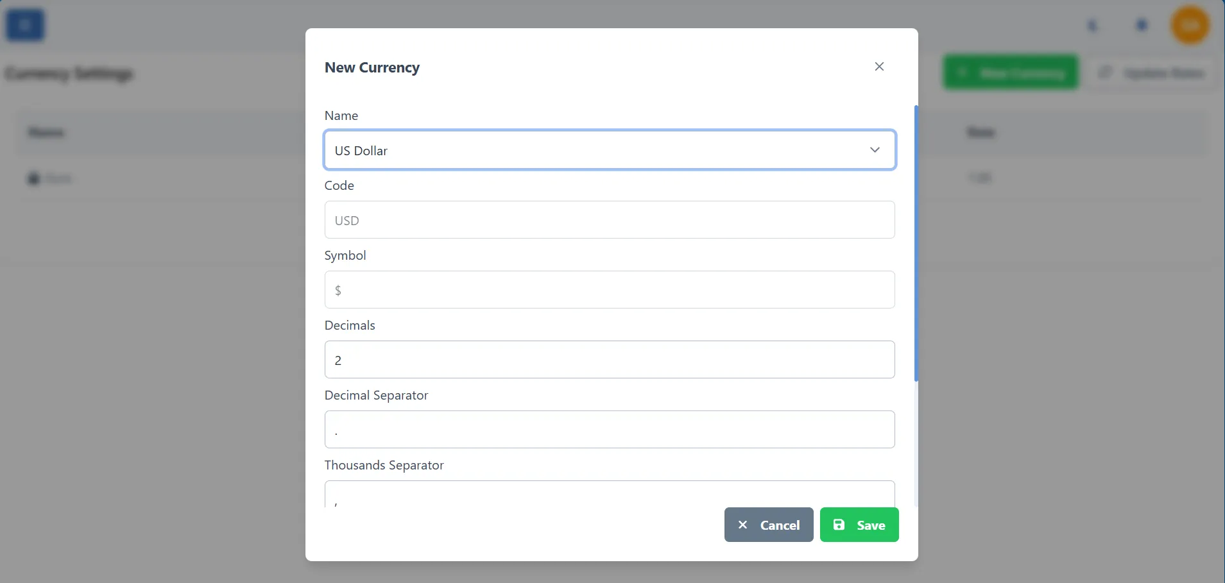Image resolution: width=1225 pixels, height=583 pixels.
Task: Click the Thousands Separator field
Action: (x=609, y=497)
